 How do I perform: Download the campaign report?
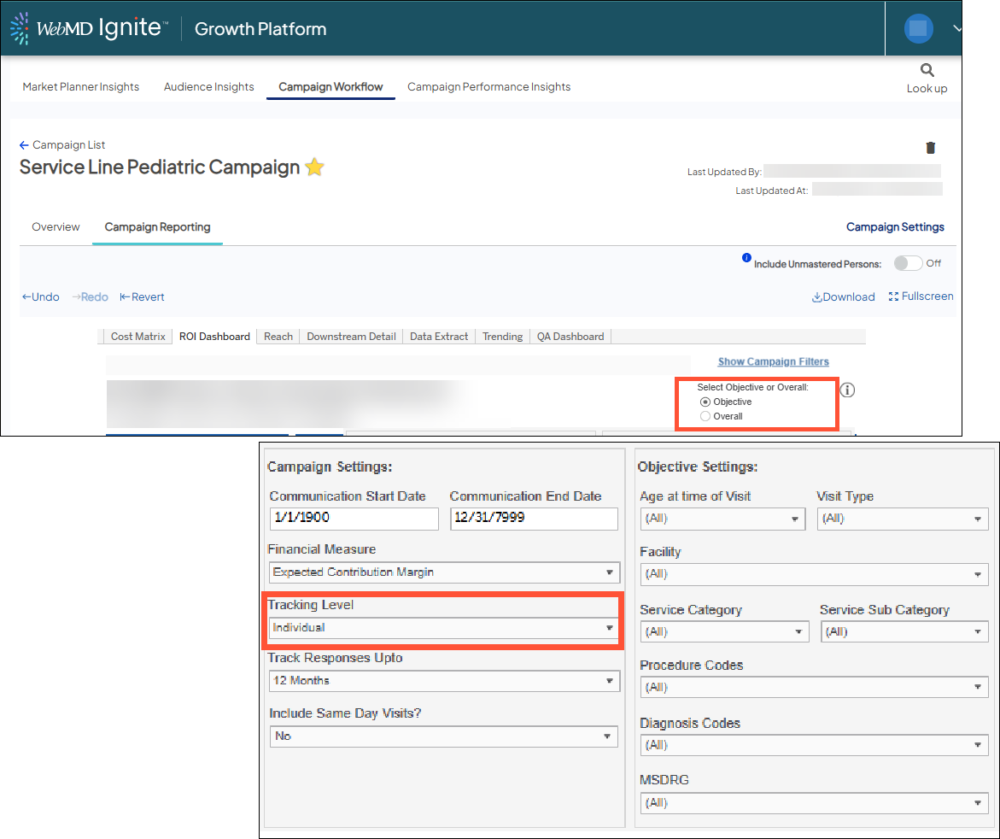(x=843, y=297)
